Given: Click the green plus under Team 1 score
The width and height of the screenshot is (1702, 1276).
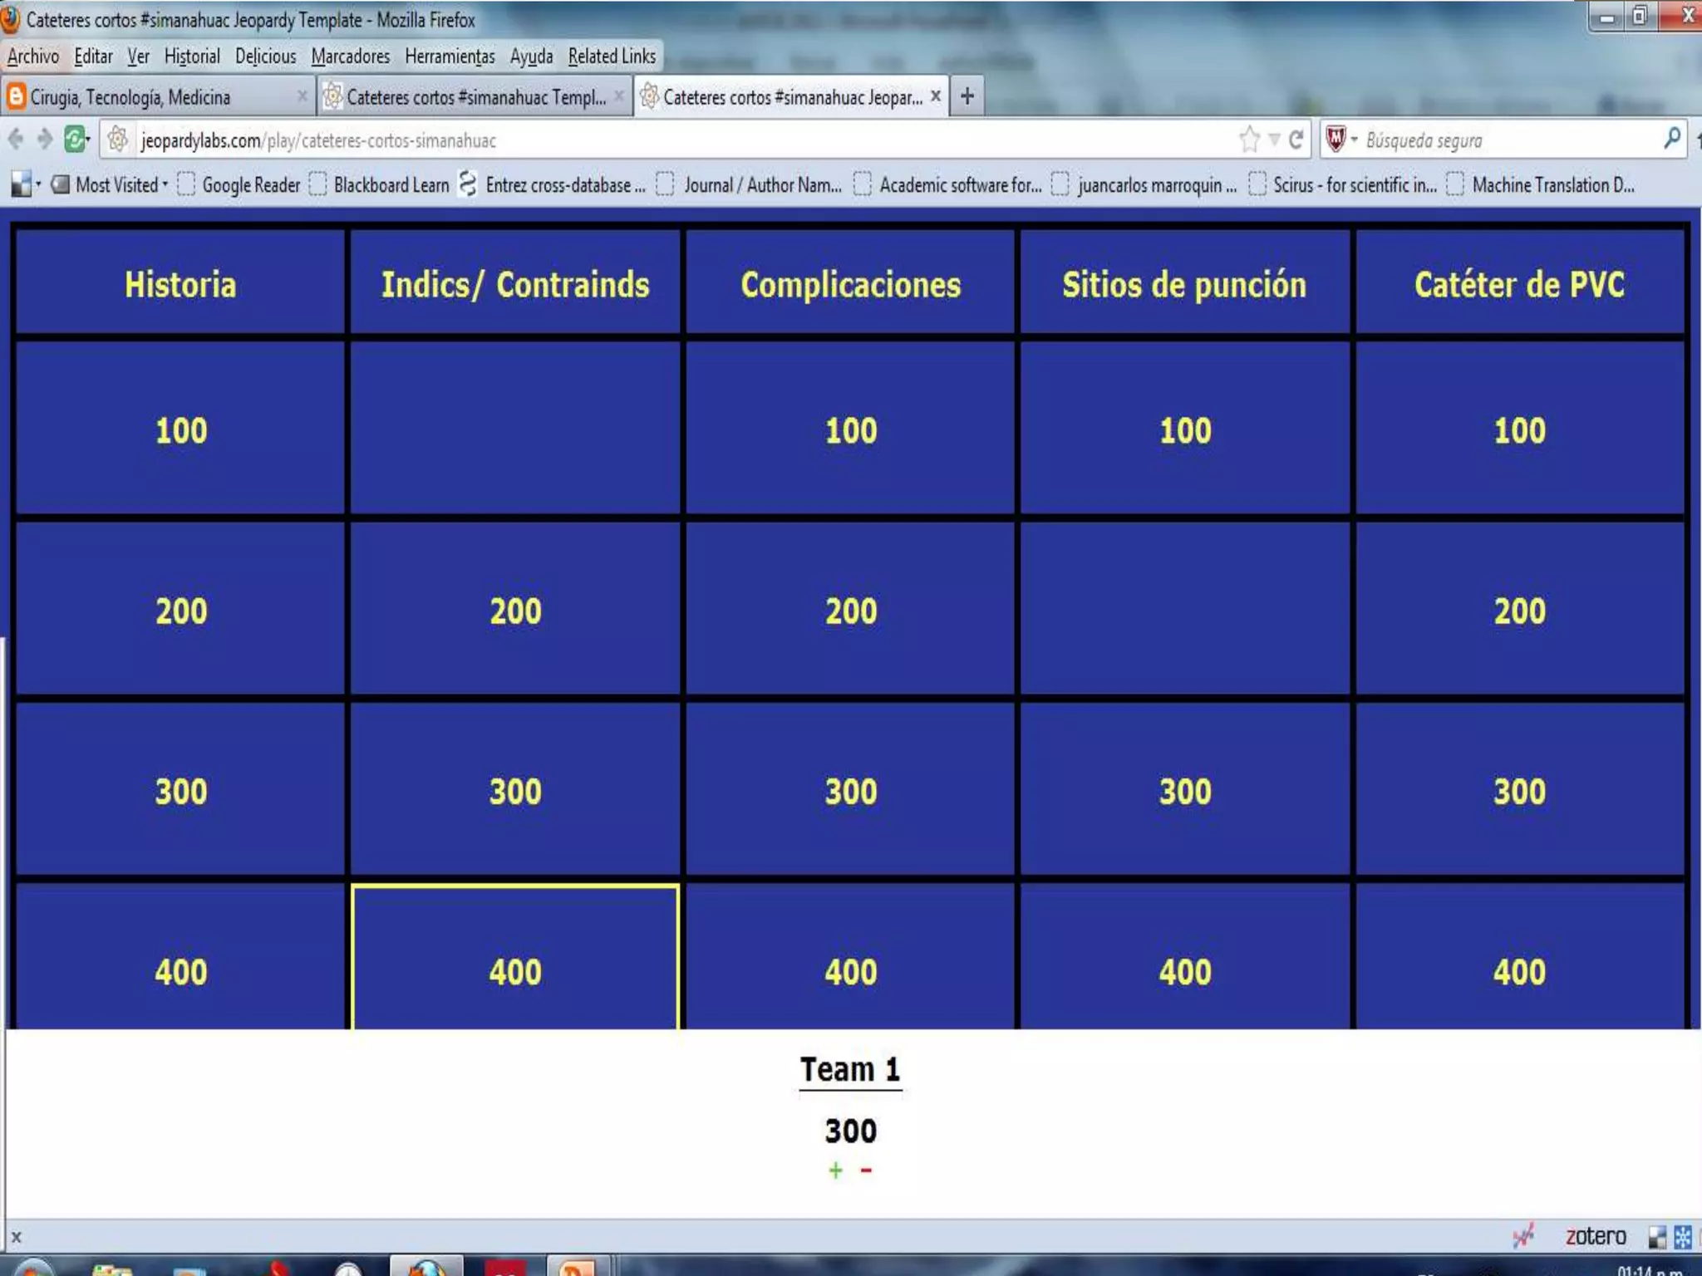Looking at the screenshot, I should (835, 1170).
